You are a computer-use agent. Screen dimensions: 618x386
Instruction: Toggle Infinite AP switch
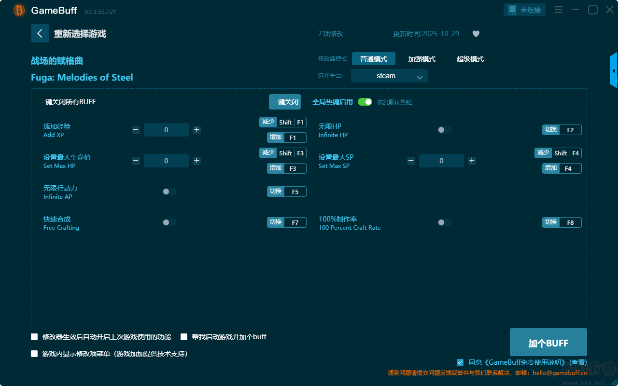(169, 192)
